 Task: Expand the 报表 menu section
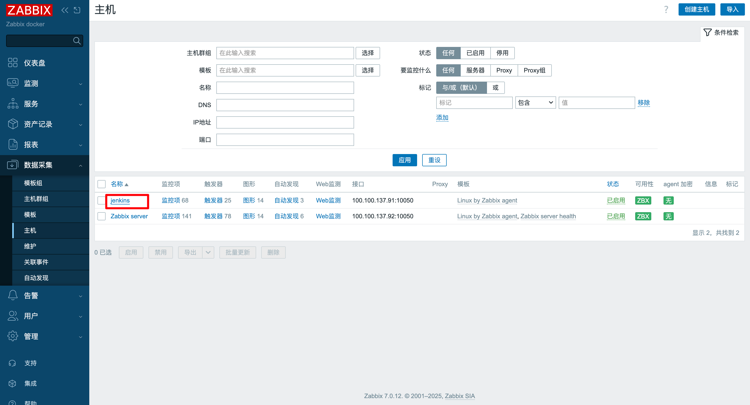81,145
